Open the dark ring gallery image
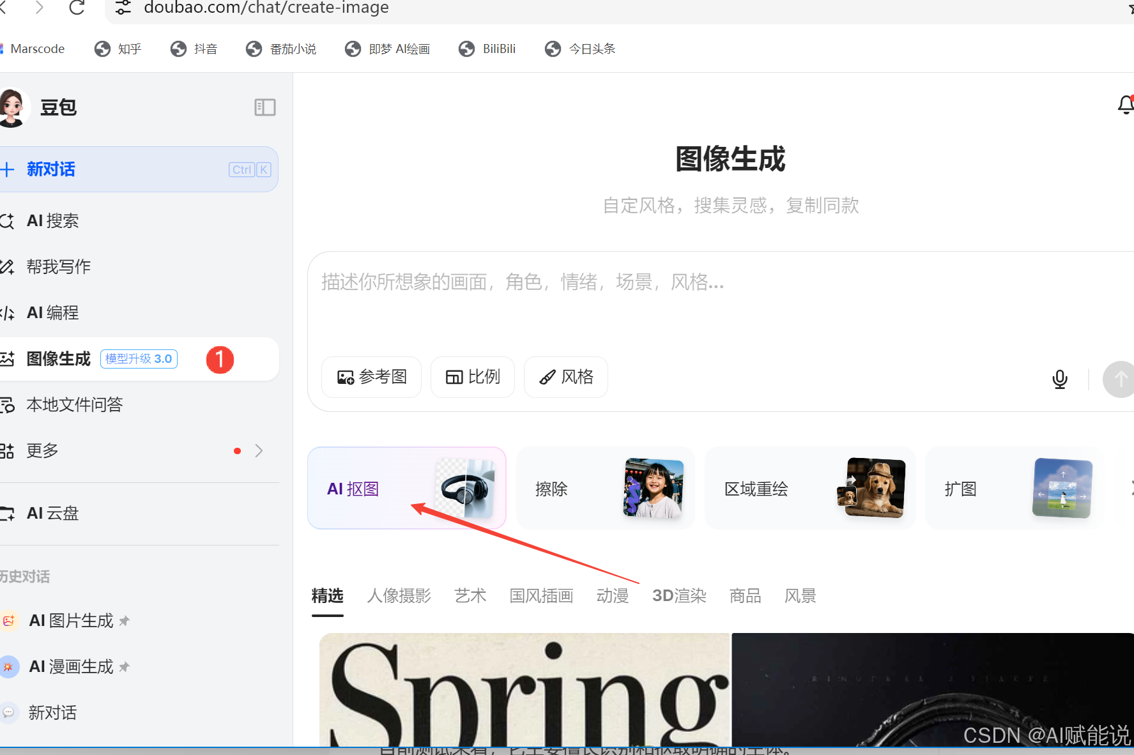 [933, 690]
